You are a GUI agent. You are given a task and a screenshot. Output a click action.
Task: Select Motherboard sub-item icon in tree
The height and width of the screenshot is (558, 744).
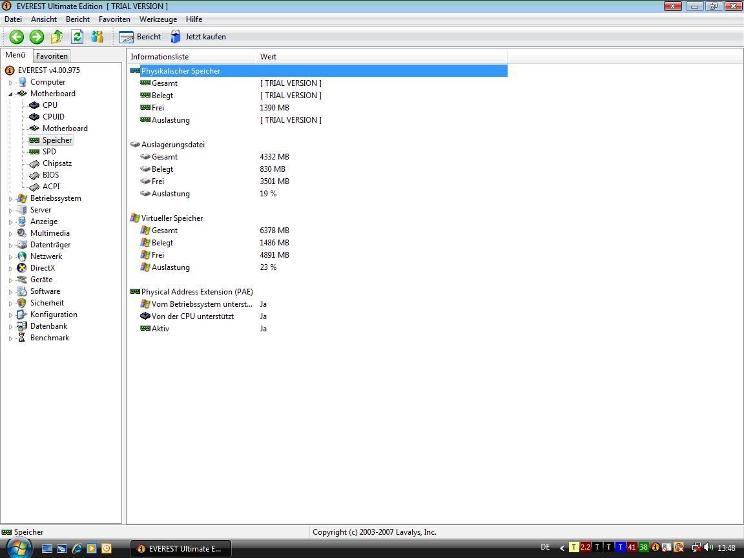tap(34, 129)
